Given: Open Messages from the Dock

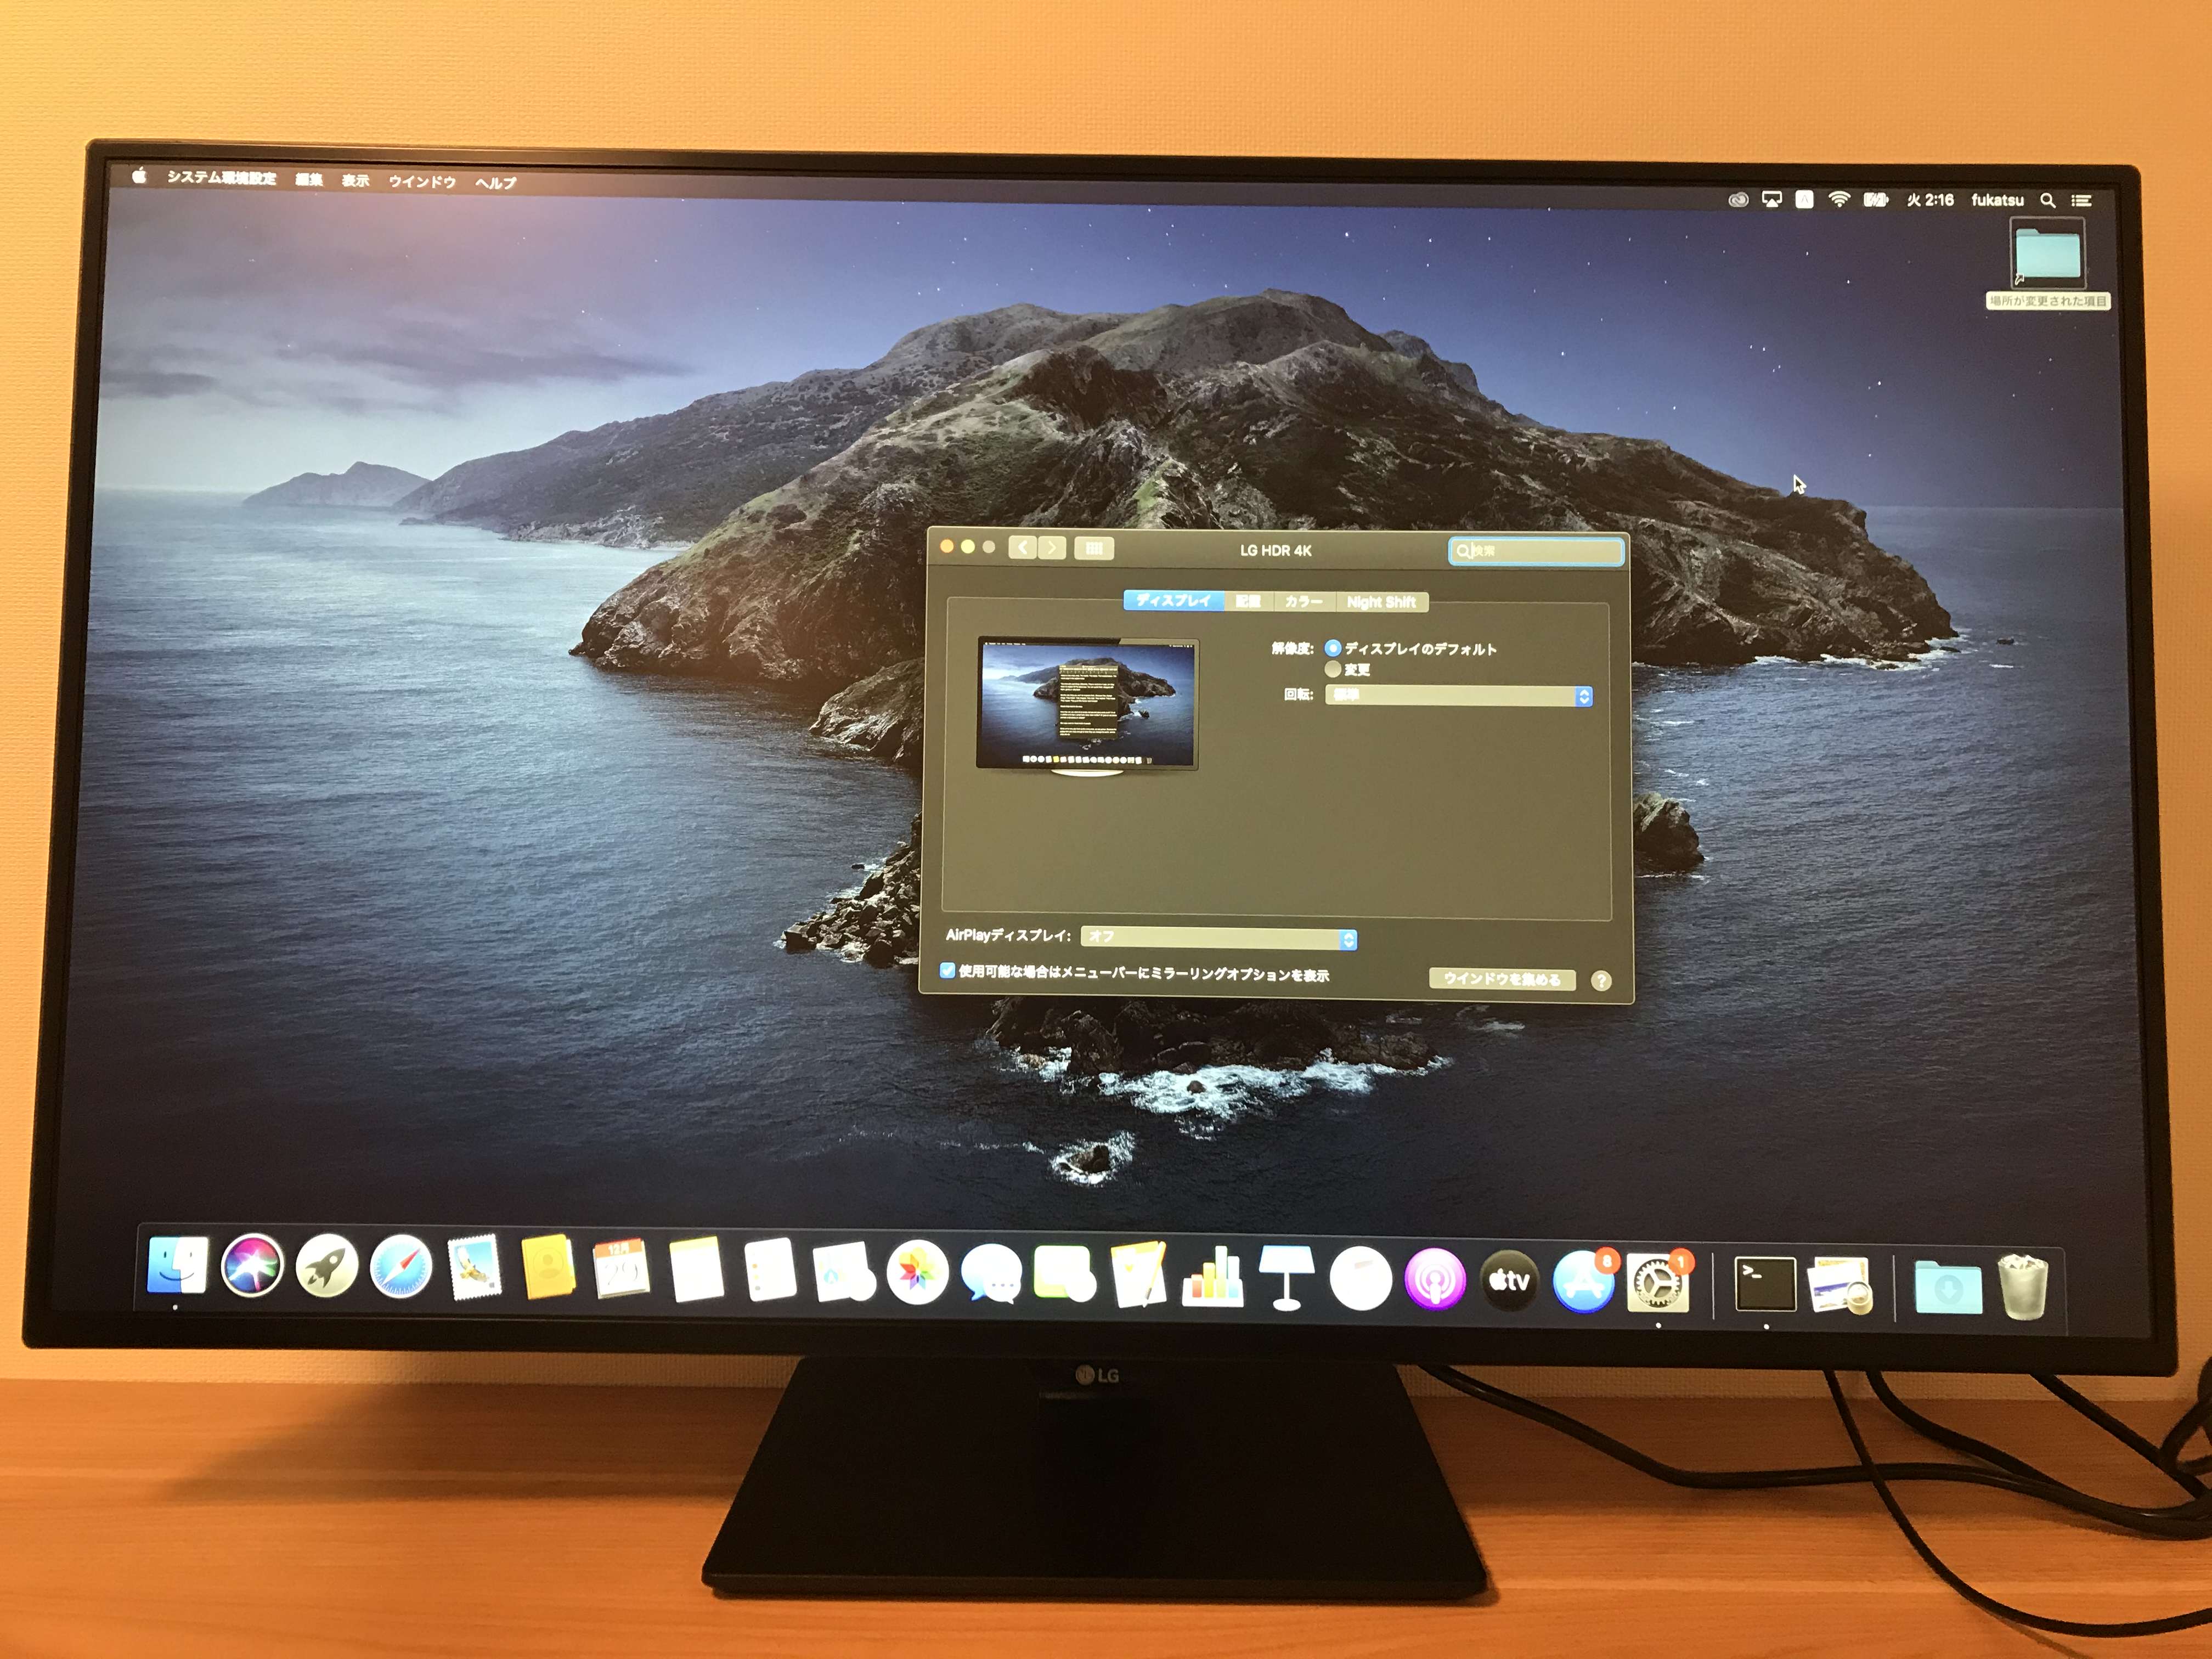Looking at the screenshot, I should pyautogui.click(x=991, y=1274).
